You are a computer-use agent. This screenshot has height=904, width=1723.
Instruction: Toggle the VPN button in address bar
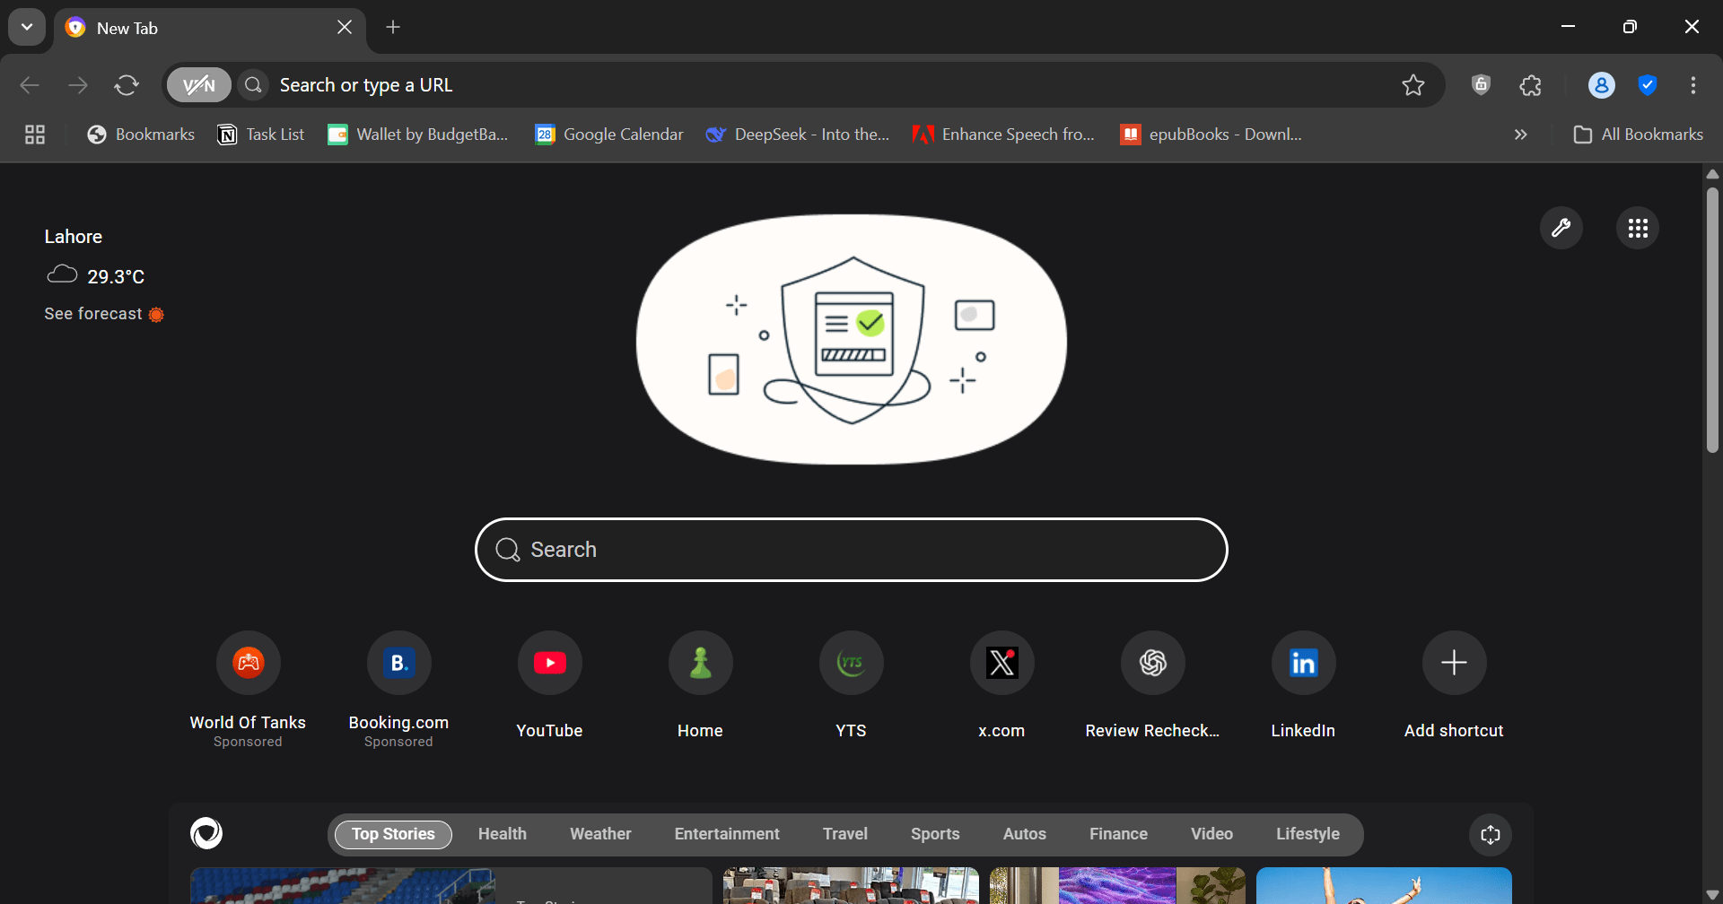coord(199,85)
